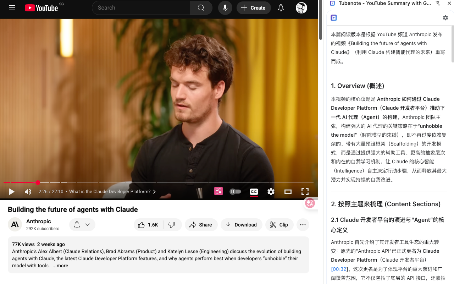The image size is (454, 284).
Task: Switch to theater mode
Action: click(x=288, y=192)
